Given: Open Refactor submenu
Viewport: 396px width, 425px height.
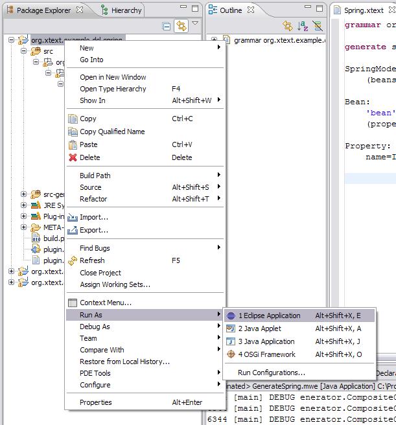Looking at the screenshot, I should 145,199.
